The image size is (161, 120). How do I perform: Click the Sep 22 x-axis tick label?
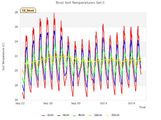click(x=20, y=103)
